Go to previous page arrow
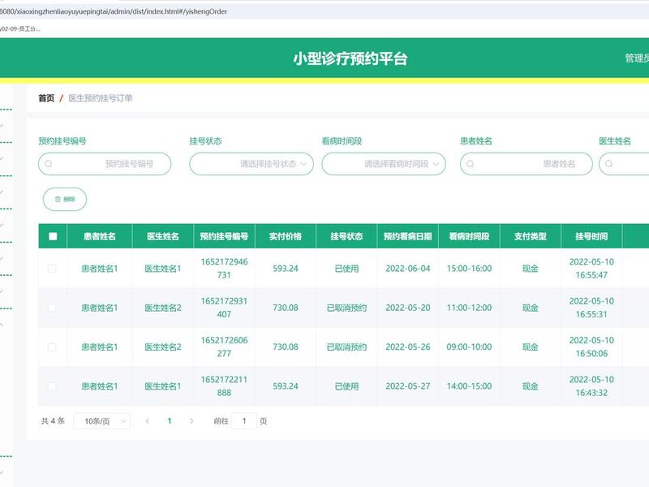 coord(148,421)
